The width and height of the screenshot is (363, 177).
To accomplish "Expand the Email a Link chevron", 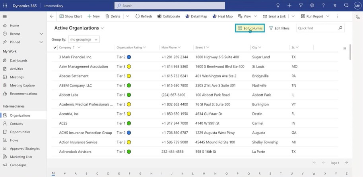I will 293,16.
